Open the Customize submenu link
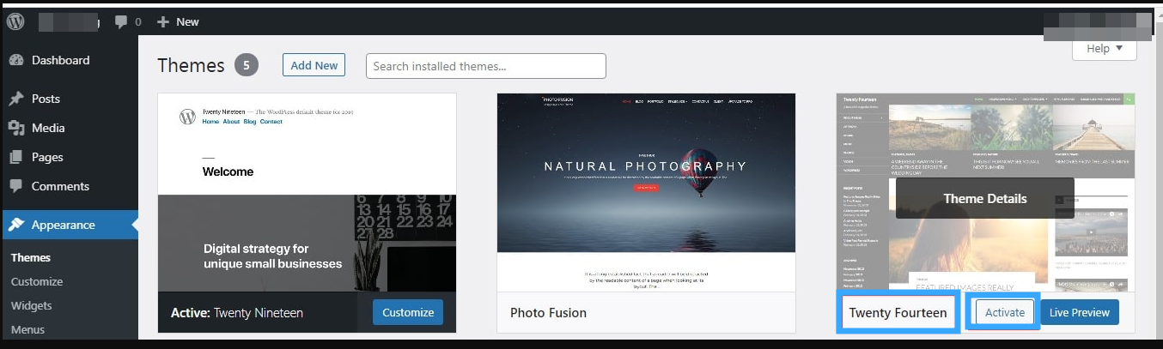This screenshot has height=349, width=1163. click(x=37, y=281)
